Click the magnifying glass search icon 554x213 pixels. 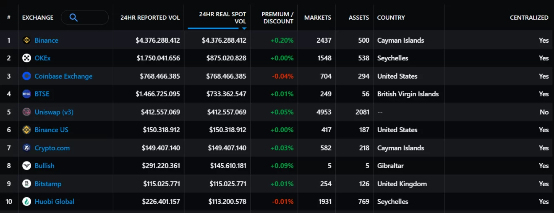(73, 18)
